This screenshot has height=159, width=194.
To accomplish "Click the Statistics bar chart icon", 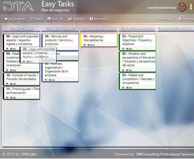I will pyautogui.click(x=70, y=19).
